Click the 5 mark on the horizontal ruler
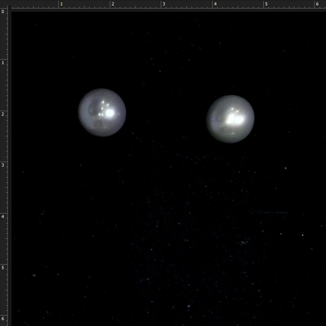 [x=267, y=4]
